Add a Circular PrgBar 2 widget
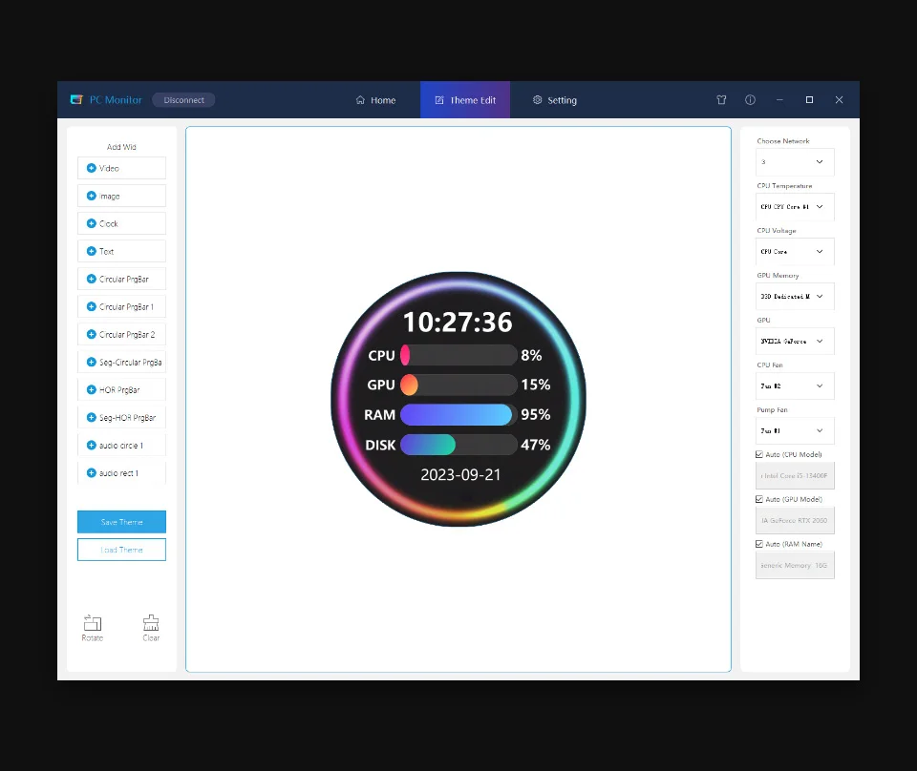917x771 pixels. coord(121,335)
